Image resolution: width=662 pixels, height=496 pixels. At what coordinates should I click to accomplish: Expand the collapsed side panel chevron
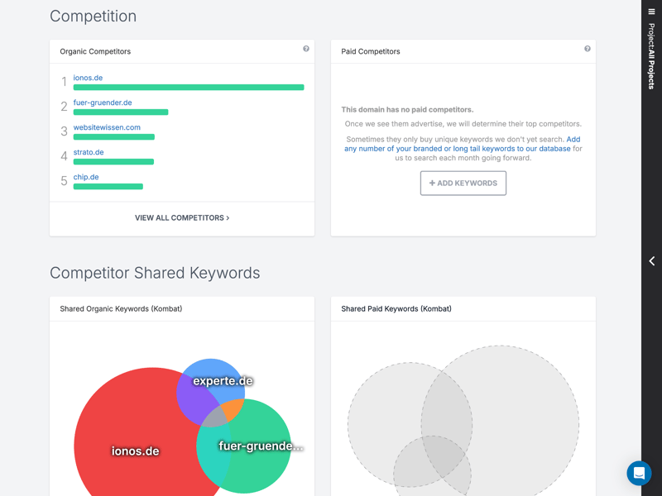651,261
